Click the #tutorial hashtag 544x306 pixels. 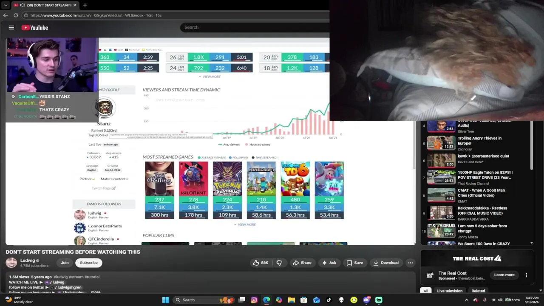[x=92, y=277]
